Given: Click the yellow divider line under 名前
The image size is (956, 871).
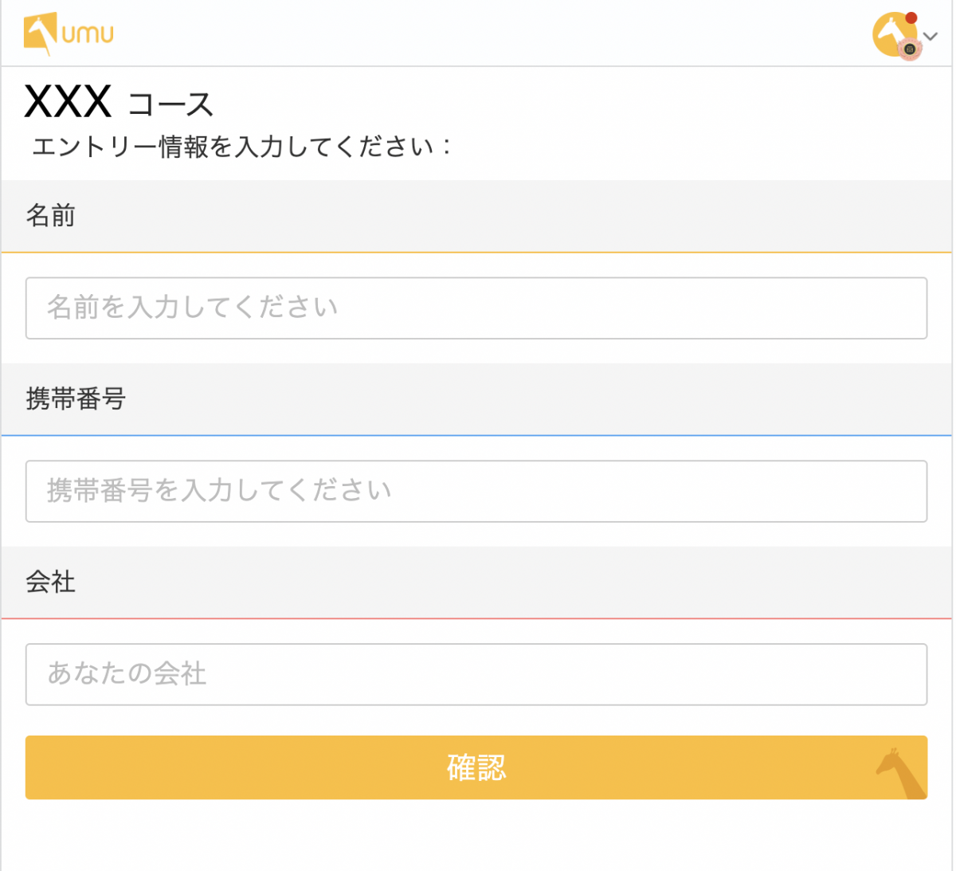Looking at the screenshot, I should coord(476,253).
